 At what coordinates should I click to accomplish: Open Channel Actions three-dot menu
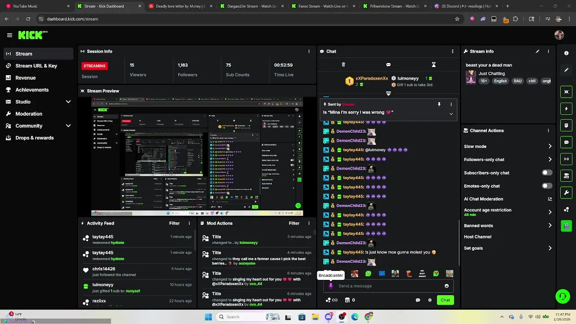[548, 130]
